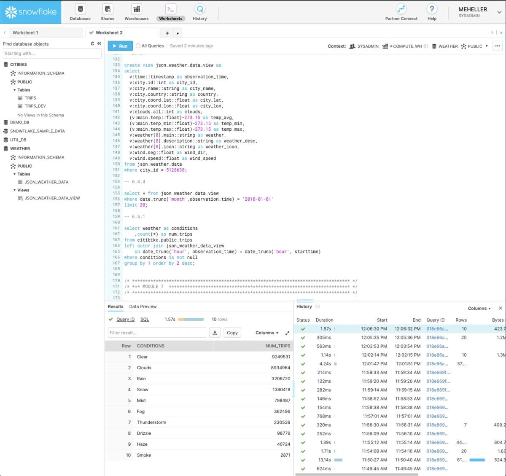Open the Query ID link
This screenshot has width=506, height=476.
coord(125,319)
